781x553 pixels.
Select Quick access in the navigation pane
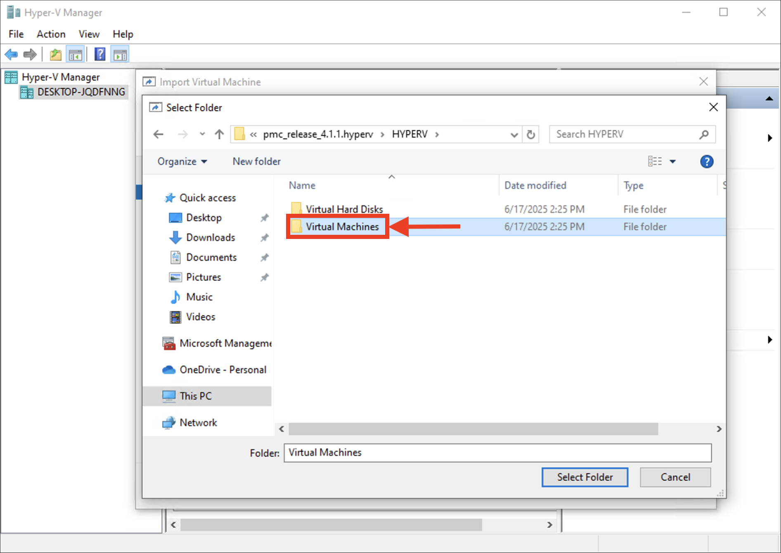208,198
